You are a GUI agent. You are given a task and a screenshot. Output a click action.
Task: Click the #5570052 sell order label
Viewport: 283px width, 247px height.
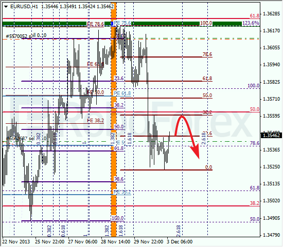(26, 35)
